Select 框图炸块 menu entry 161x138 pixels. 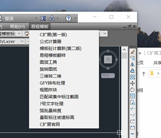pos(64,90)
